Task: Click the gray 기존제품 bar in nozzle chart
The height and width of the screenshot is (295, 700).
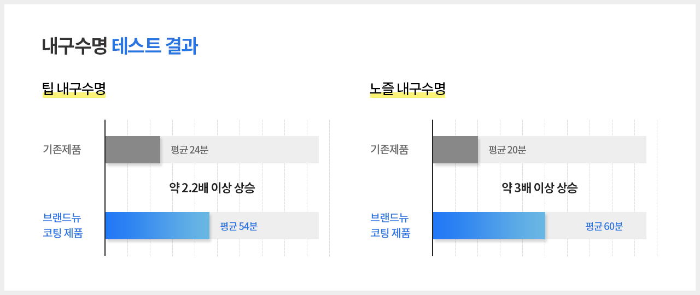Action: tap(456, 150)
